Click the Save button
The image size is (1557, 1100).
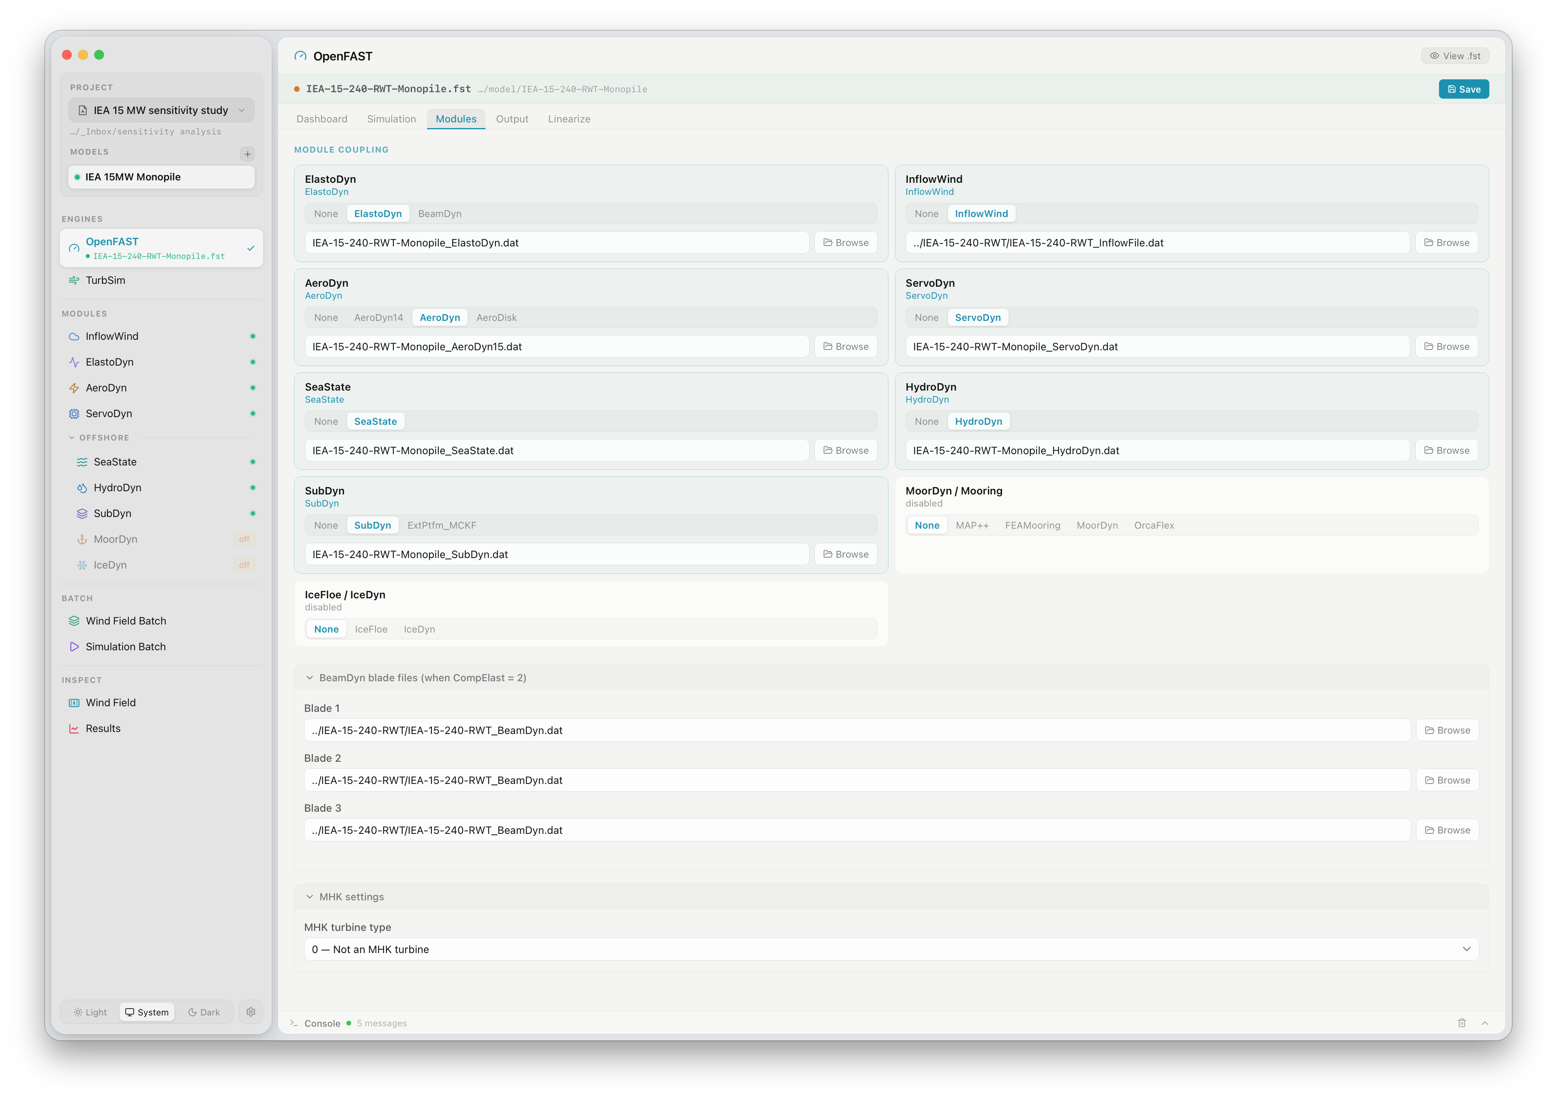[x=1464, y=89]
